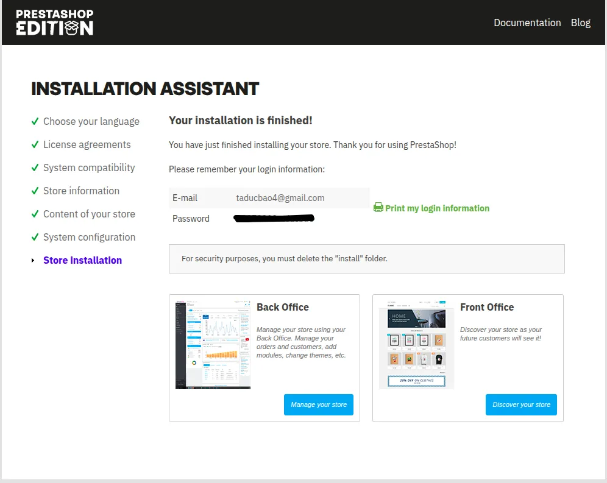Viewport: 607px width, 483px height.
Task: Open the Documentation link in header
Action: coord(527,23)
